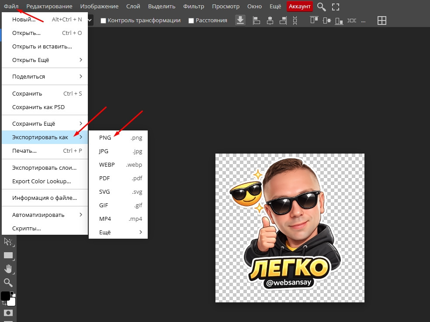This screenshot has width=430, height=322.
Task: Align vertical centers icon
Action: click(326, 21)
